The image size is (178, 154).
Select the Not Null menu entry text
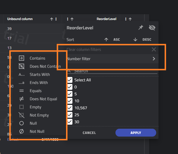pyautogui.click(x=37, y=131)
